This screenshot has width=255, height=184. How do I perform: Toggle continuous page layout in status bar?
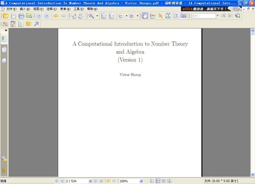158,181
